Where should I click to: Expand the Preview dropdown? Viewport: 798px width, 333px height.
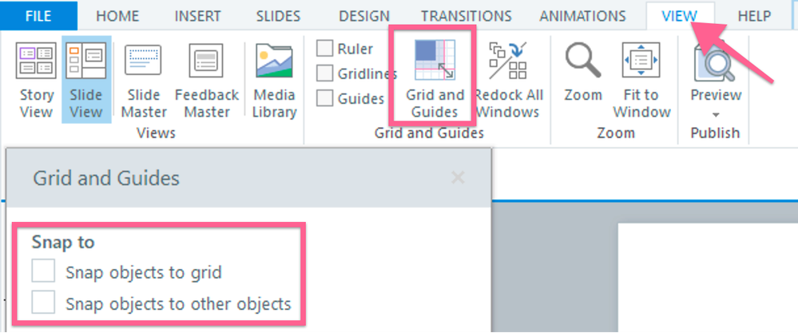pos(715,114)
